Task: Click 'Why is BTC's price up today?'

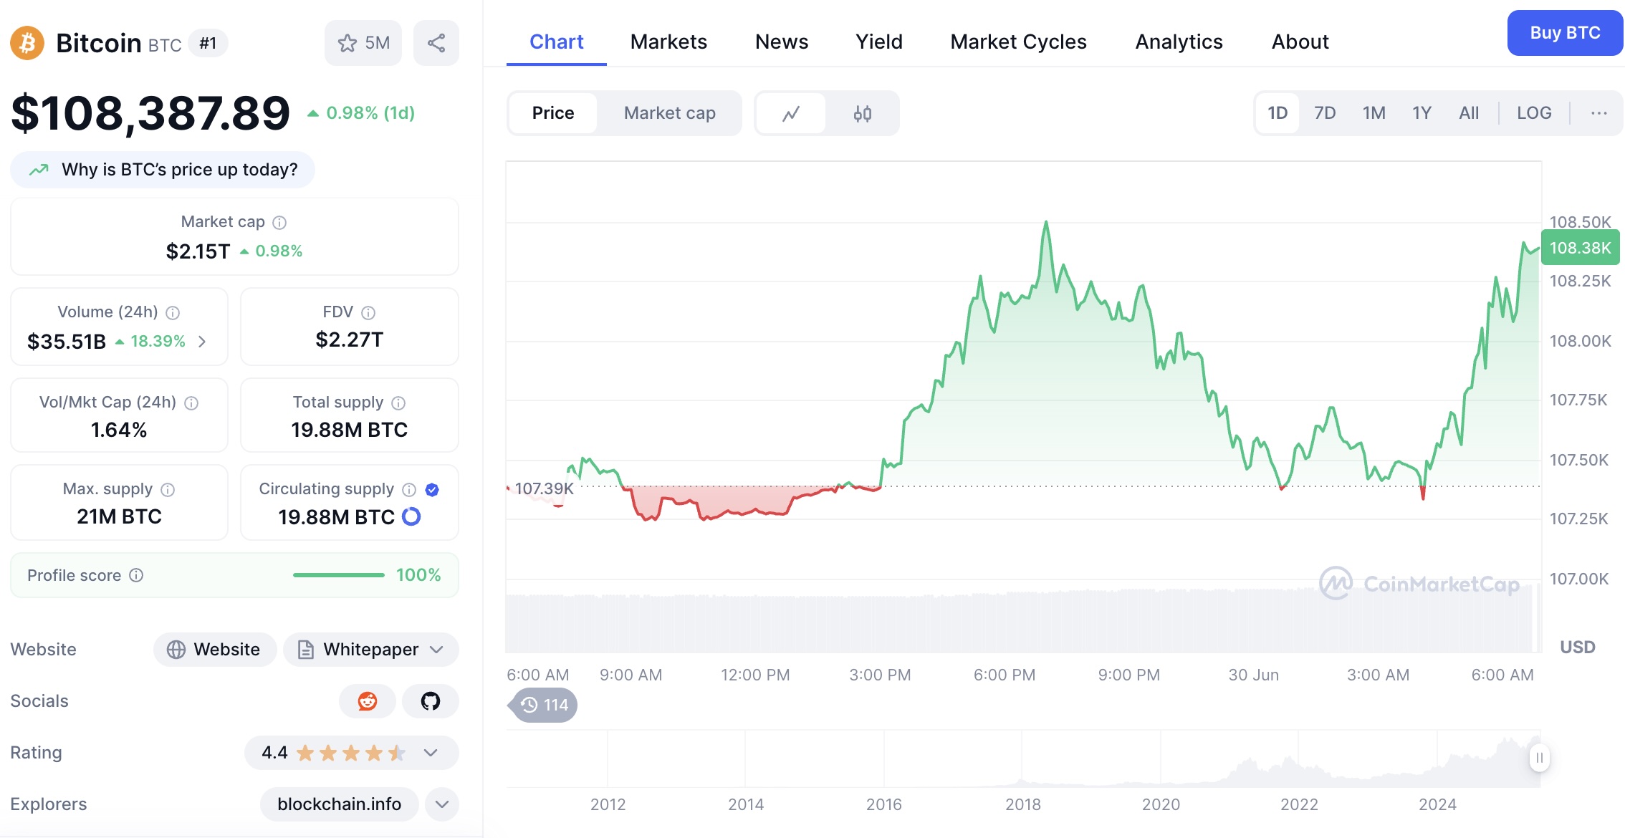Action: point(163,170)
